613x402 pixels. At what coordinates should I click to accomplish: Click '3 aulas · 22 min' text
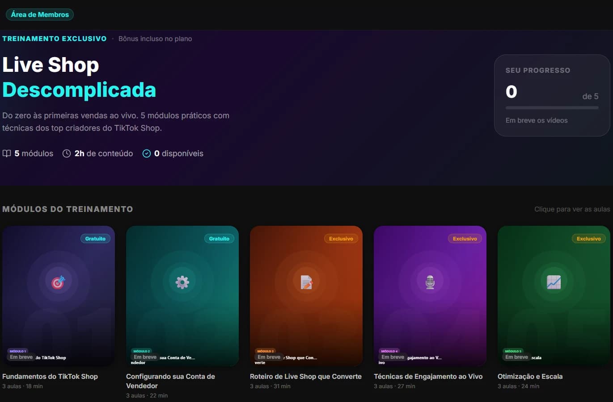[x=147, y=396]
